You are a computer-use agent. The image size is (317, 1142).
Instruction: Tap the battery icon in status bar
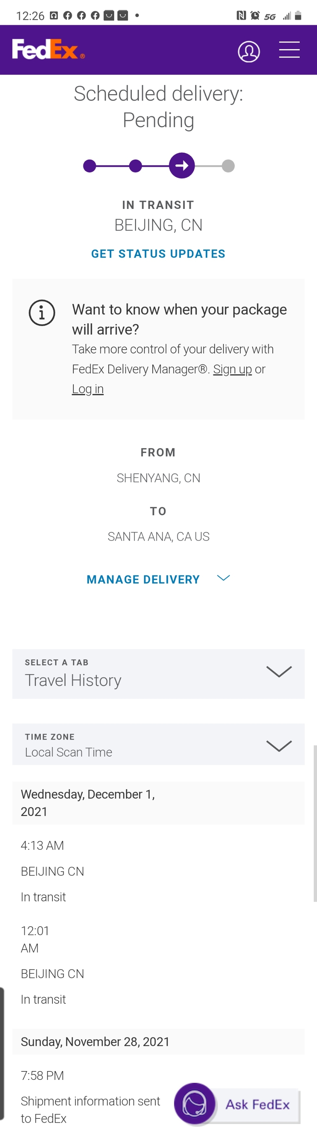(298, 15)
